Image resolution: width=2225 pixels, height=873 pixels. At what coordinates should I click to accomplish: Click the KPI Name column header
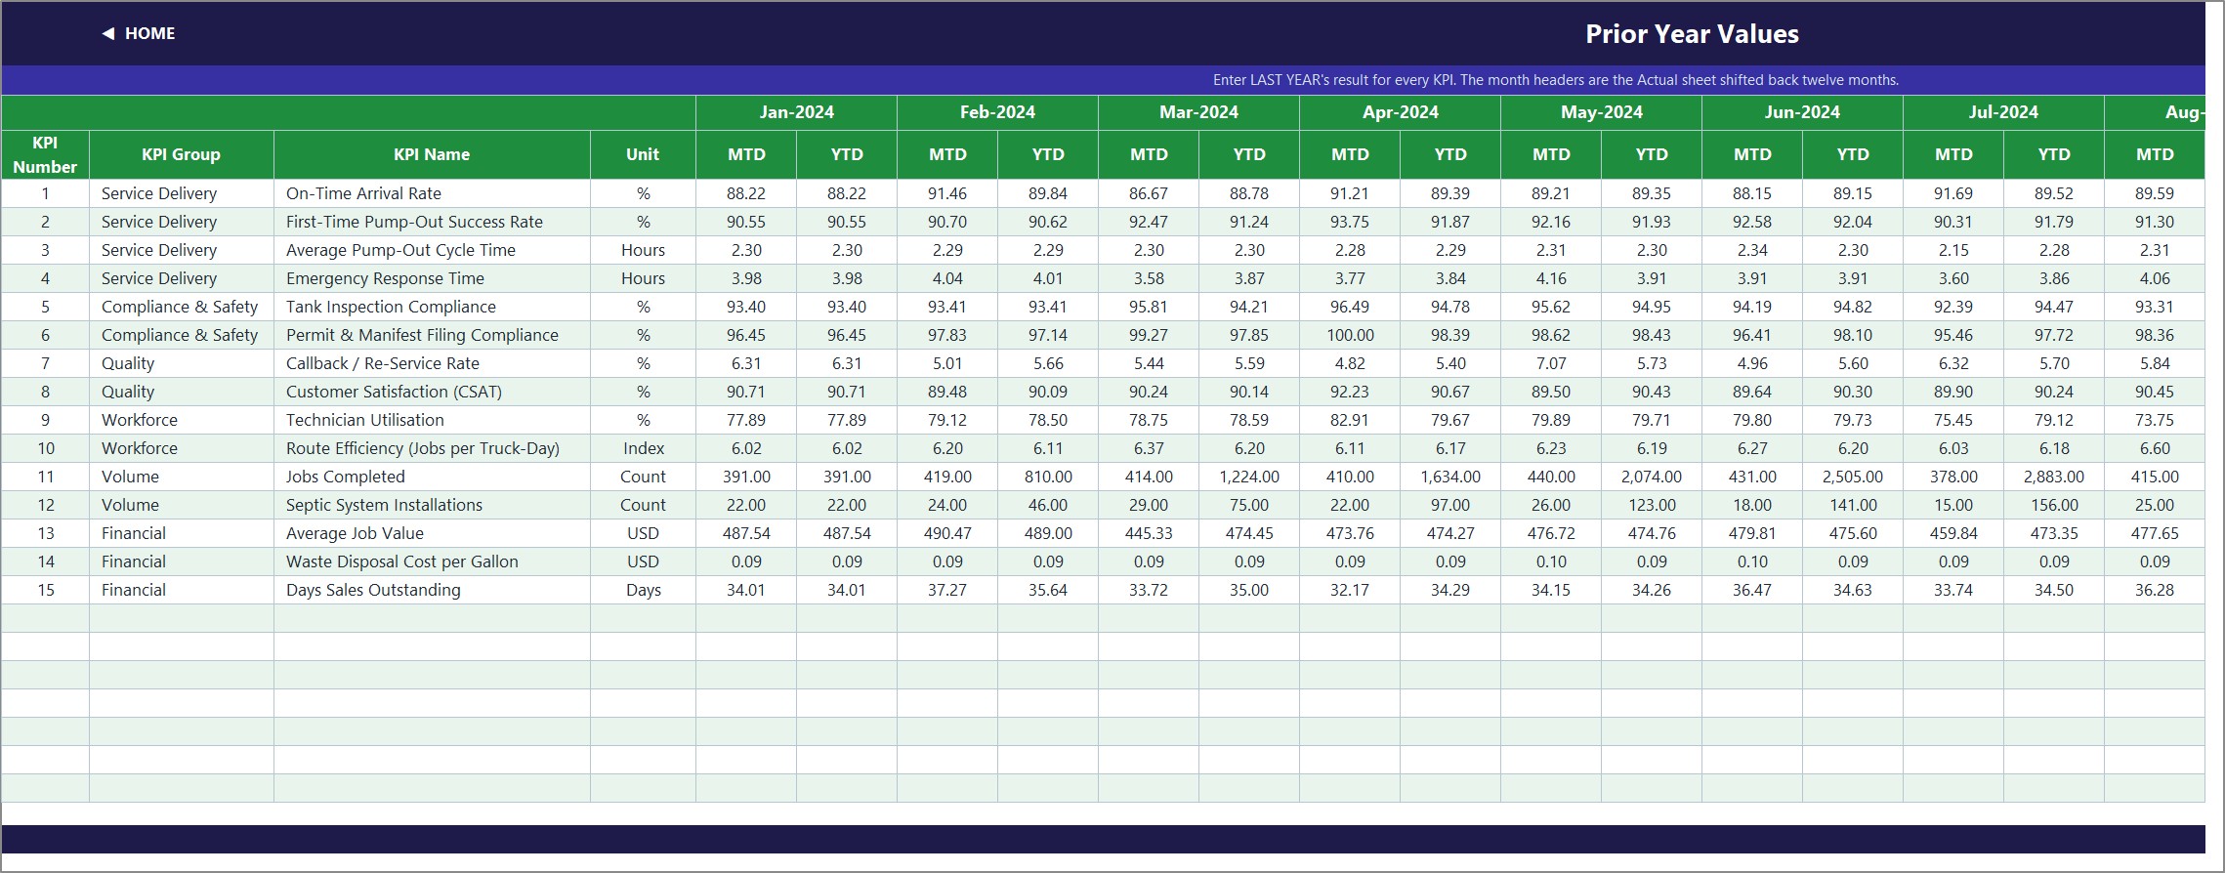432,154
